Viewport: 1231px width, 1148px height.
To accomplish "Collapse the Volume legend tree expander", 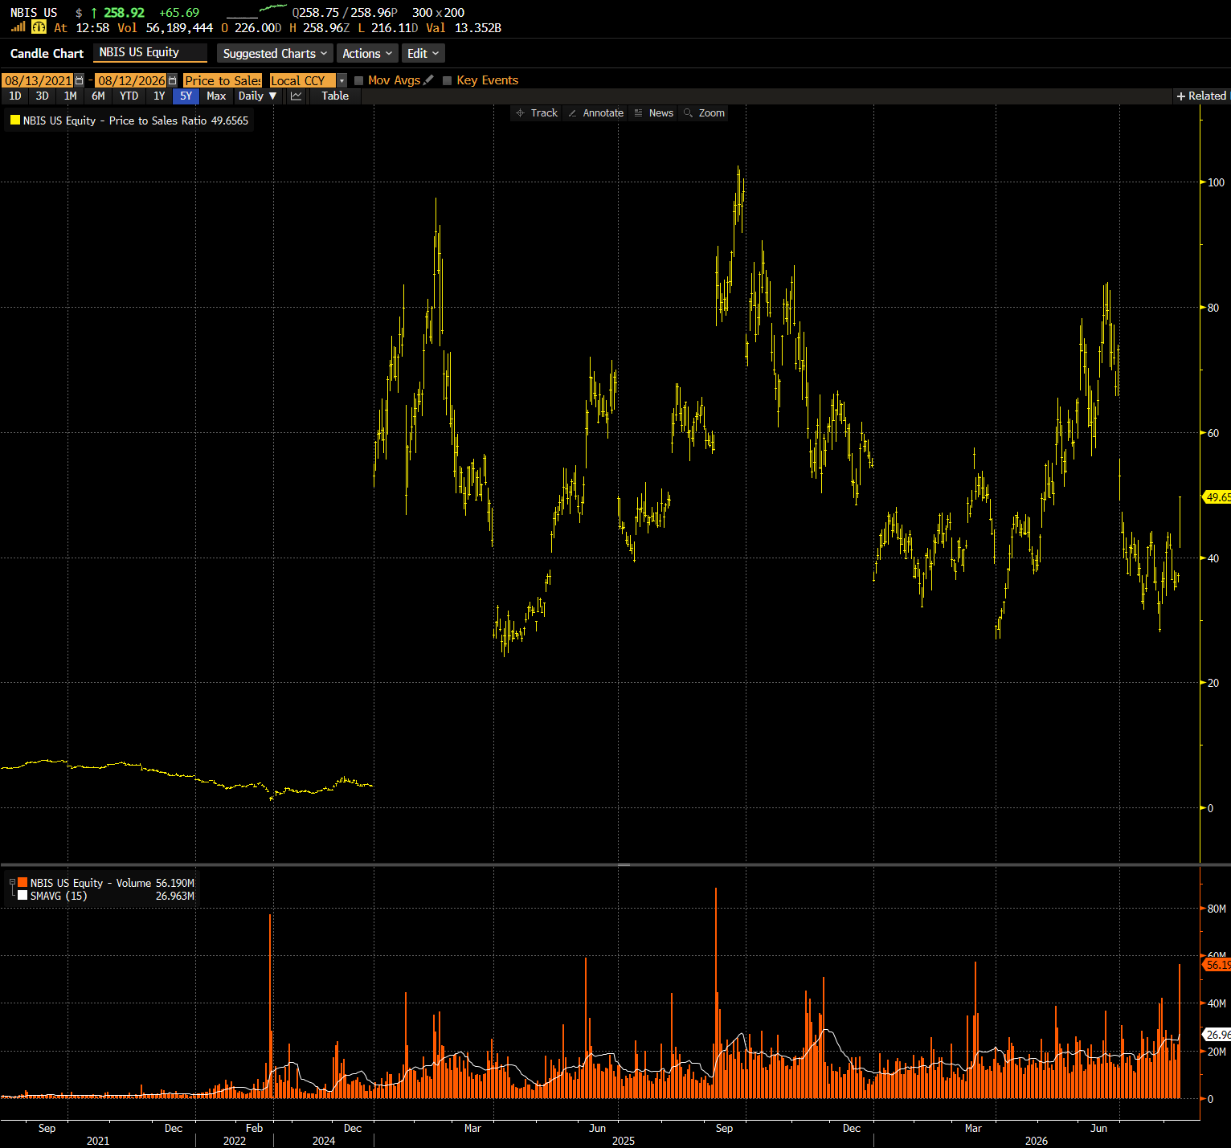I will click(x=12, y=882).
